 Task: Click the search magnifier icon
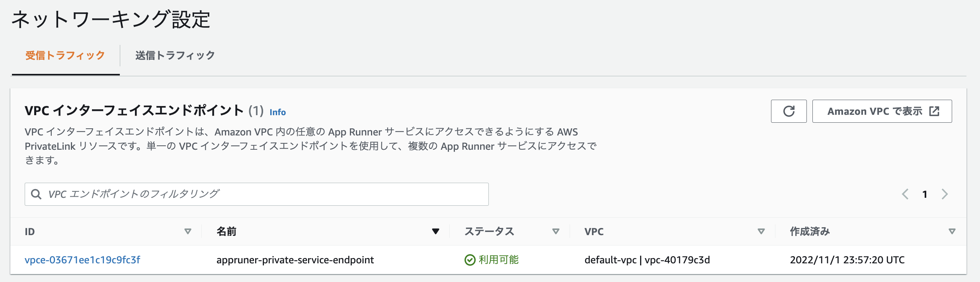pyautogui.click(x=36, y=194)
